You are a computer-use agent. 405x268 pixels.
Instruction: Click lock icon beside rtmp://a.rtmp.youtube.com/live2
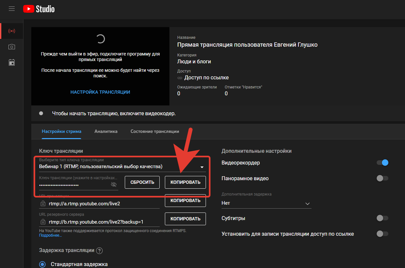(43, 204)
